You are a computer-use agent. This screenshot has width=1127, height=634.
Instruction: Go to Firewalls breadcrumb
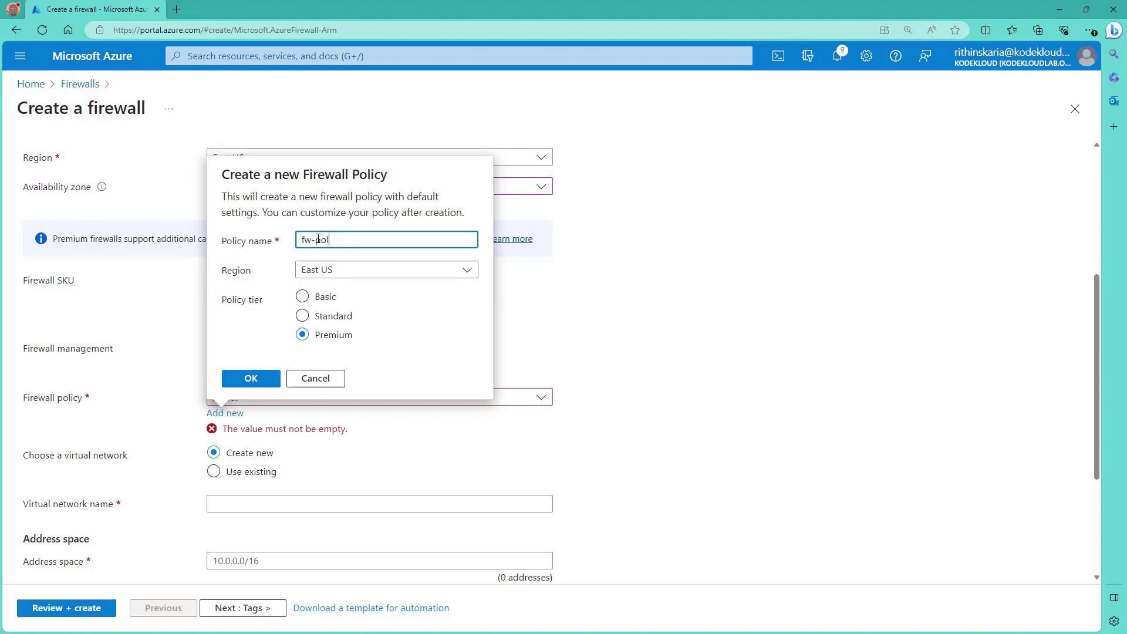pyautogui.click(x=80, y=84)
